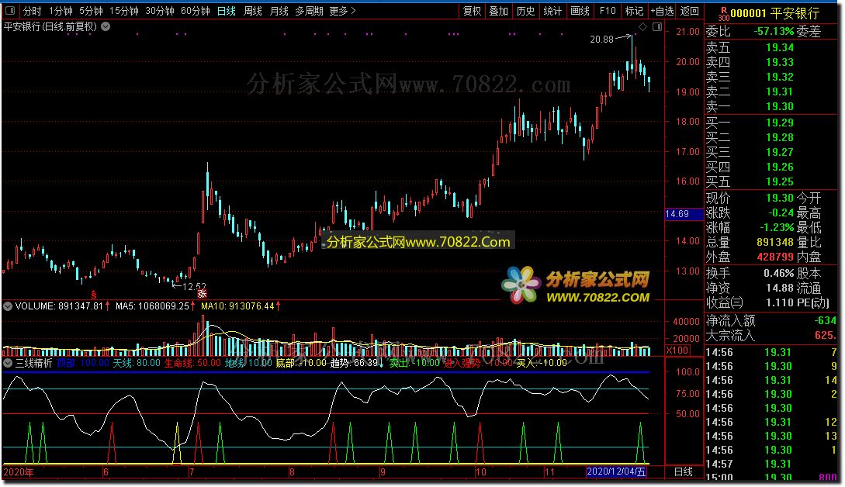
Task: Toggle the right info panel icon
Action: (x=657, y=26)
